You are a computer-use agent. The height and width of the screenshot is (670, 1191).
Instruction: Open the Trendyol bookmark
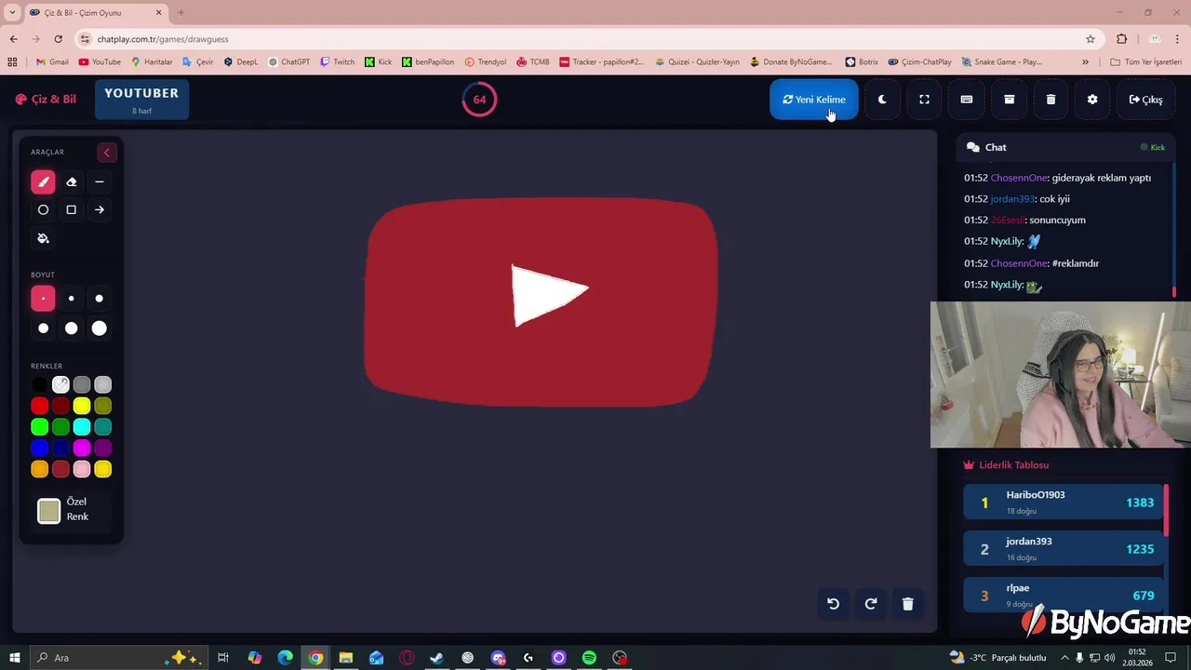(485, 62)
